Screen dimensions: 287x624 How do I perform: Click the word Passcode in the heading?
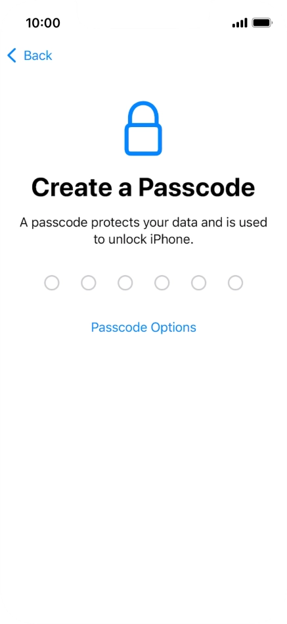(x=197, y=187)
